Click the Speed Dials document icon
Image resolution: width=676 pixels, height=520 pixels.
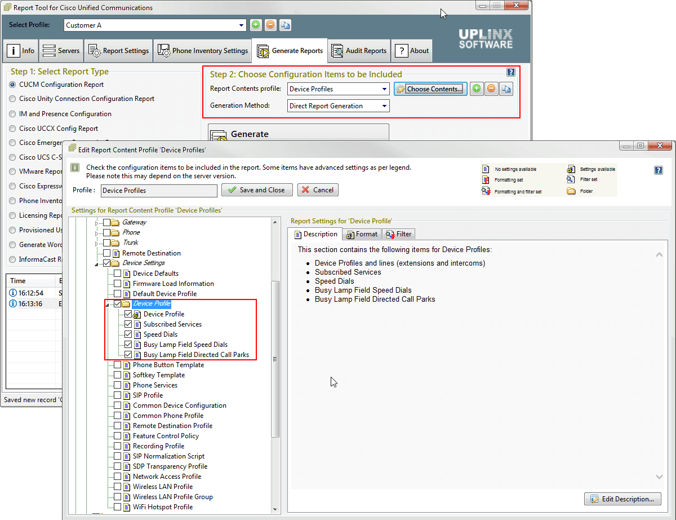click(x=137, y=334)
